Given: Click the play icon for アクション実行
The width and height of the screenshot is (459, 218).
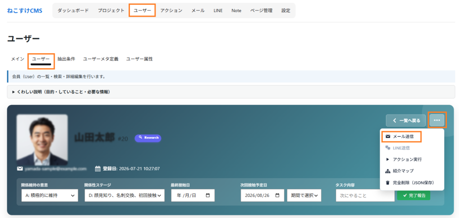Looking at the screenshot, I should click(388, 159).
